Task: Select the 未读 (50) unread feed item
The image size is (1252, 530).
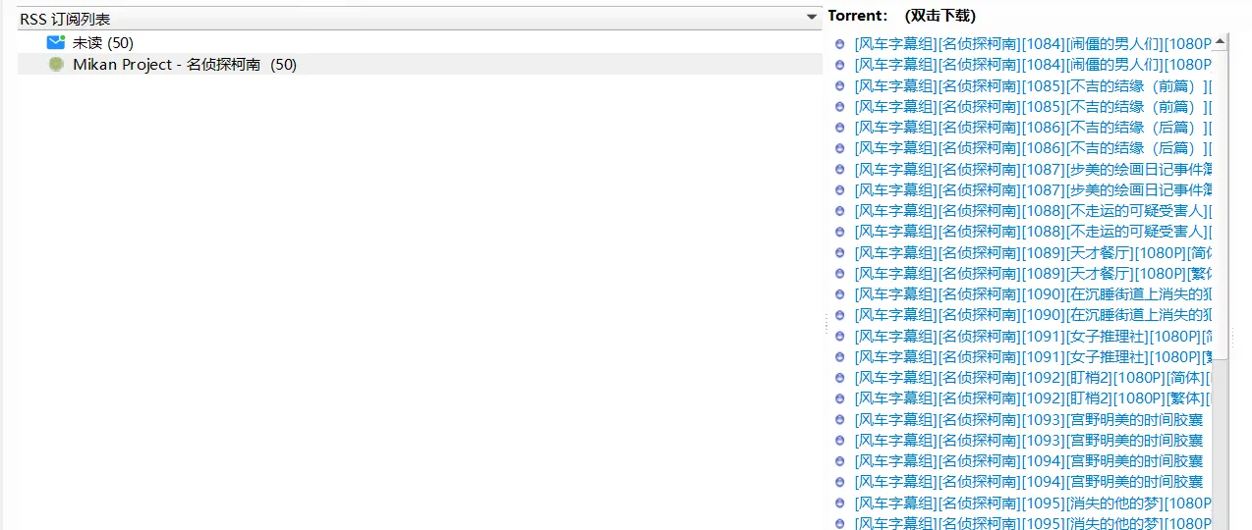Action: point(102,42)
